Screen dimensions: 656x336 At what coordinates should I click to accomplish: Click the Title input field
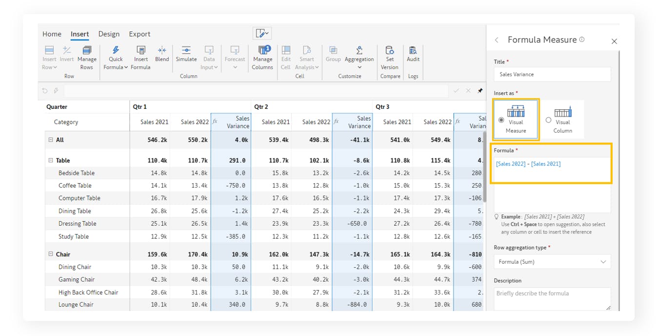click(x=552, y=74)
